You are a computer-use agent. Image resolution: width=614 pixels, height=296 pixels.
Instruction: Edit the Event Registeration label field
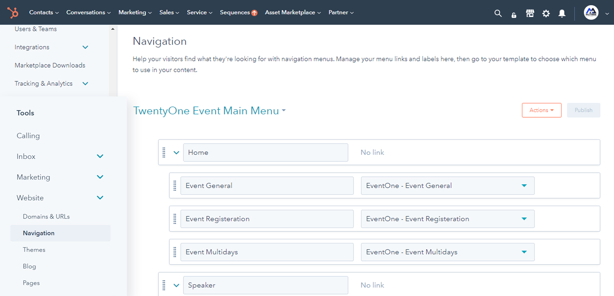[x=267, y=219]
